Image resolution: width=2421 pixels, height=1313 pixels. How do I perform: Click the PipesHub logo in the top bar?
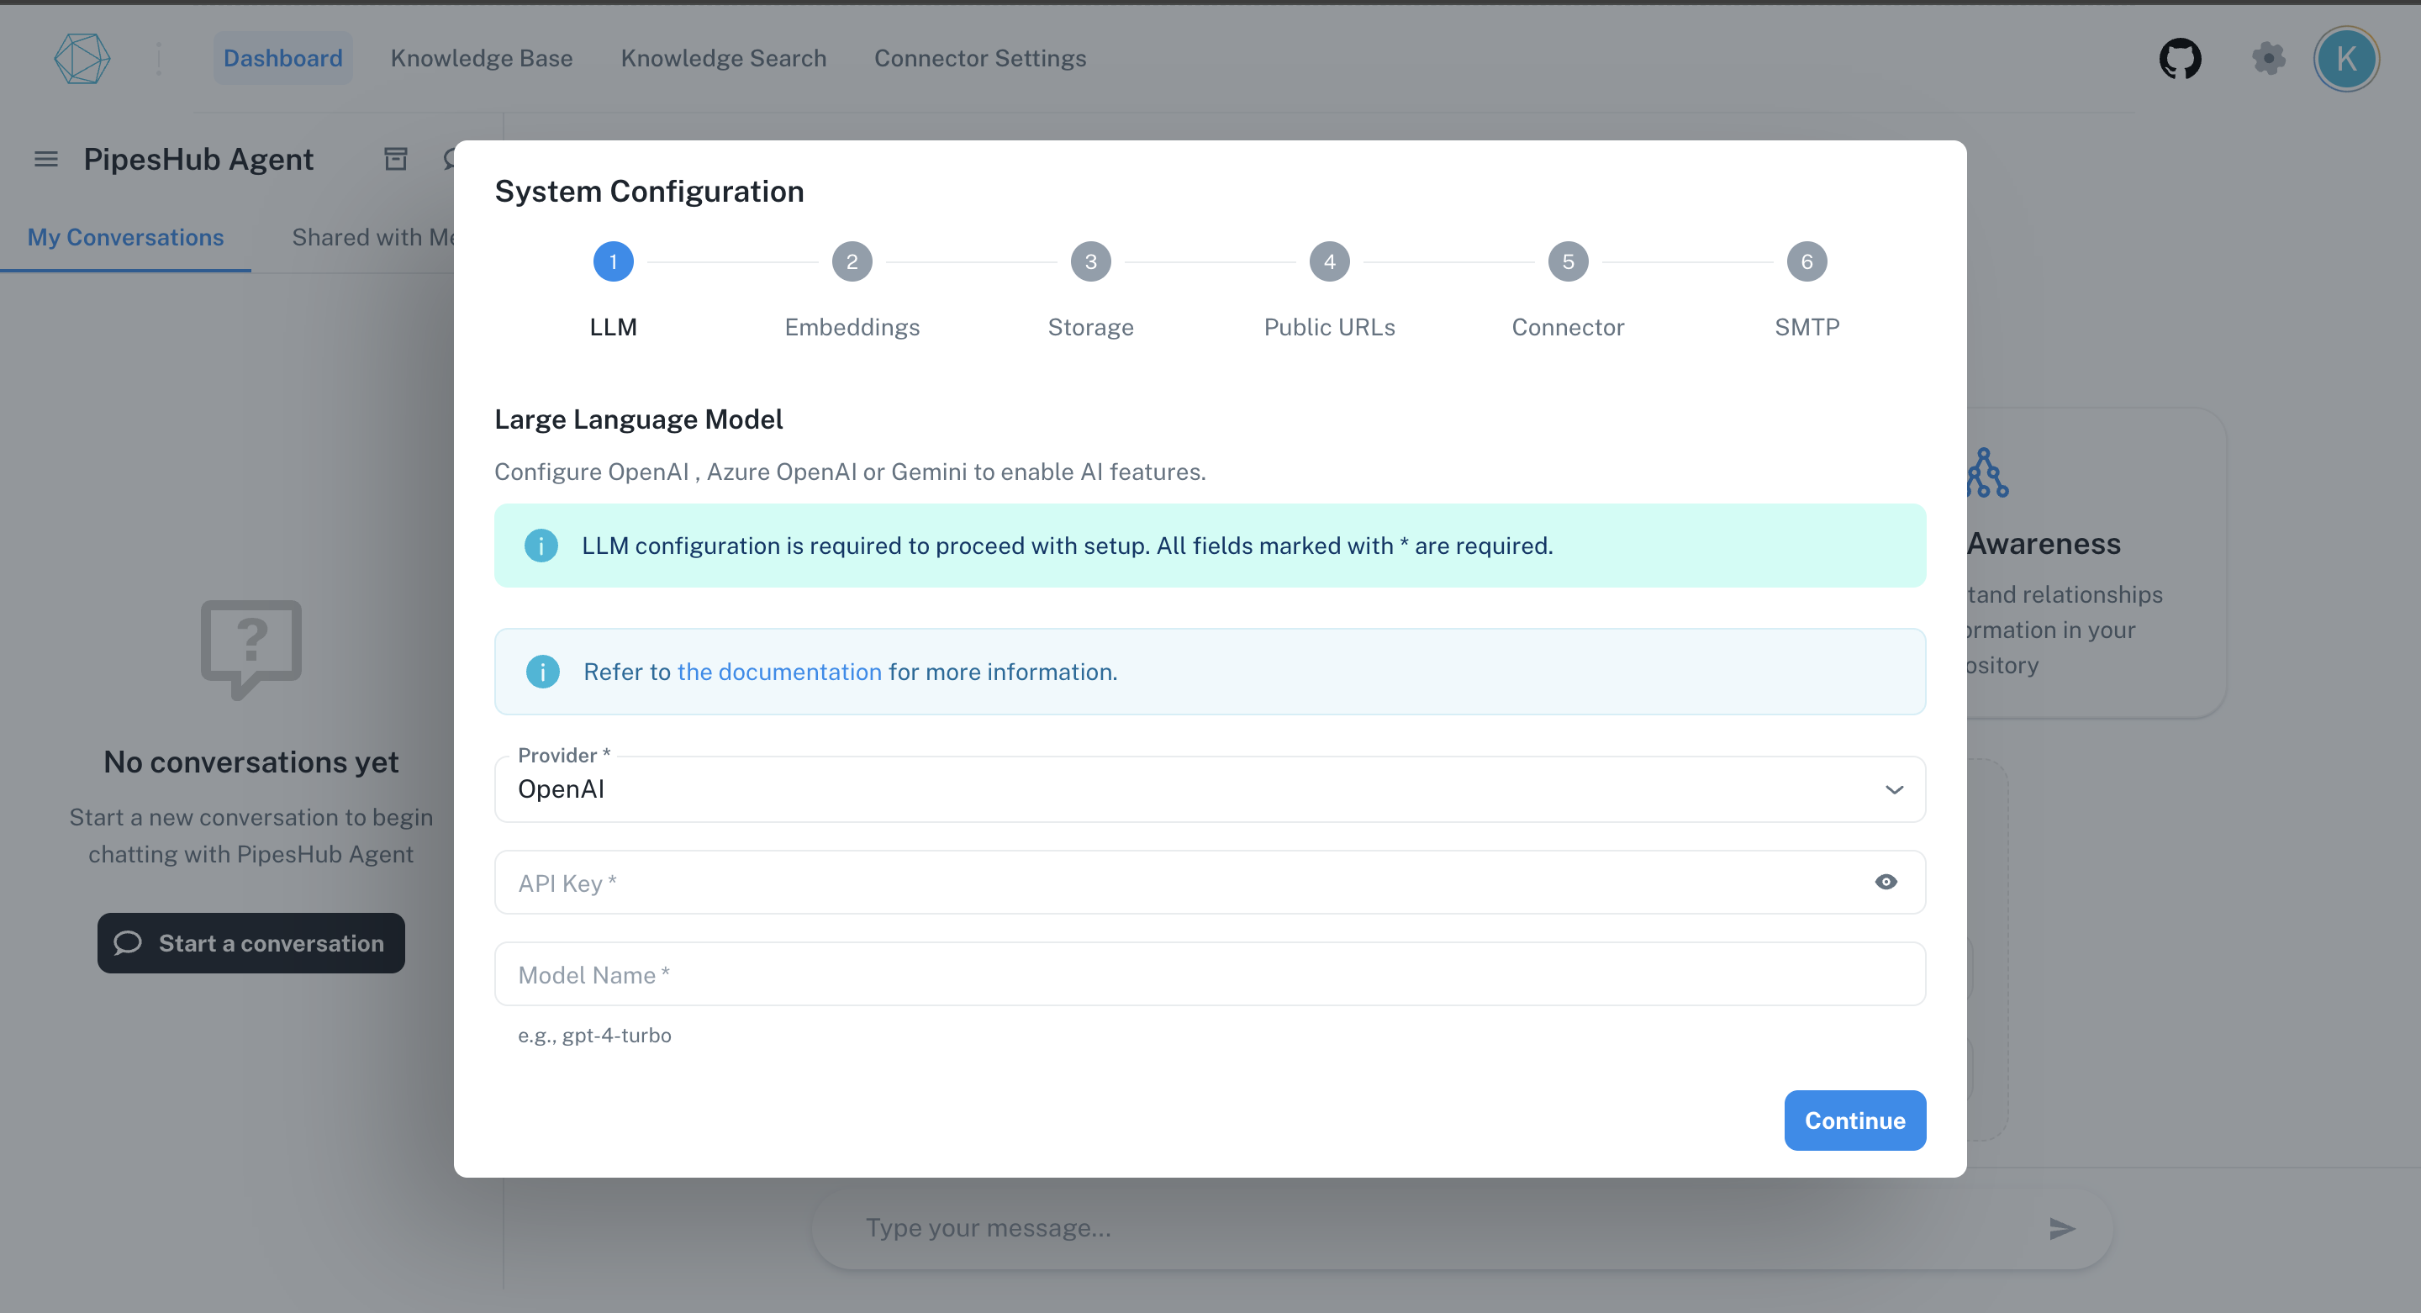(82, 58)
